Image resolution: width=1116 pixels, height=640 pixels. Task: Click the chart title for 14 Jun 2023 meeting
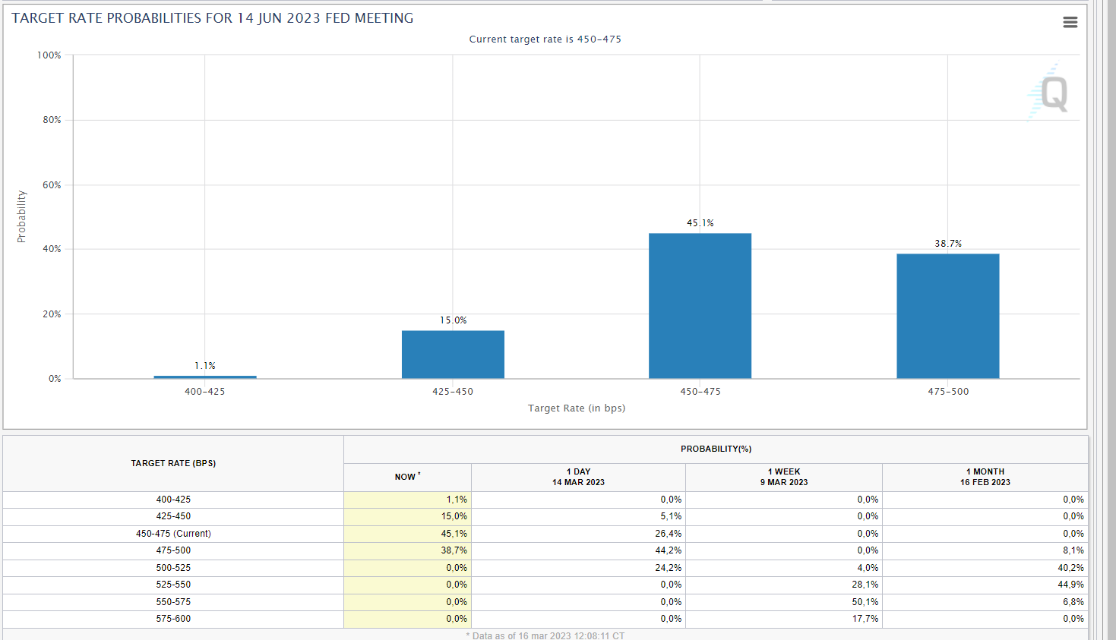(x=213, y=18)
